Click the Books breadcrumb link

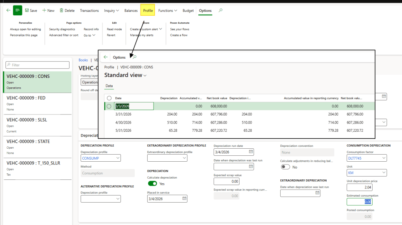(x=83, y=60)
